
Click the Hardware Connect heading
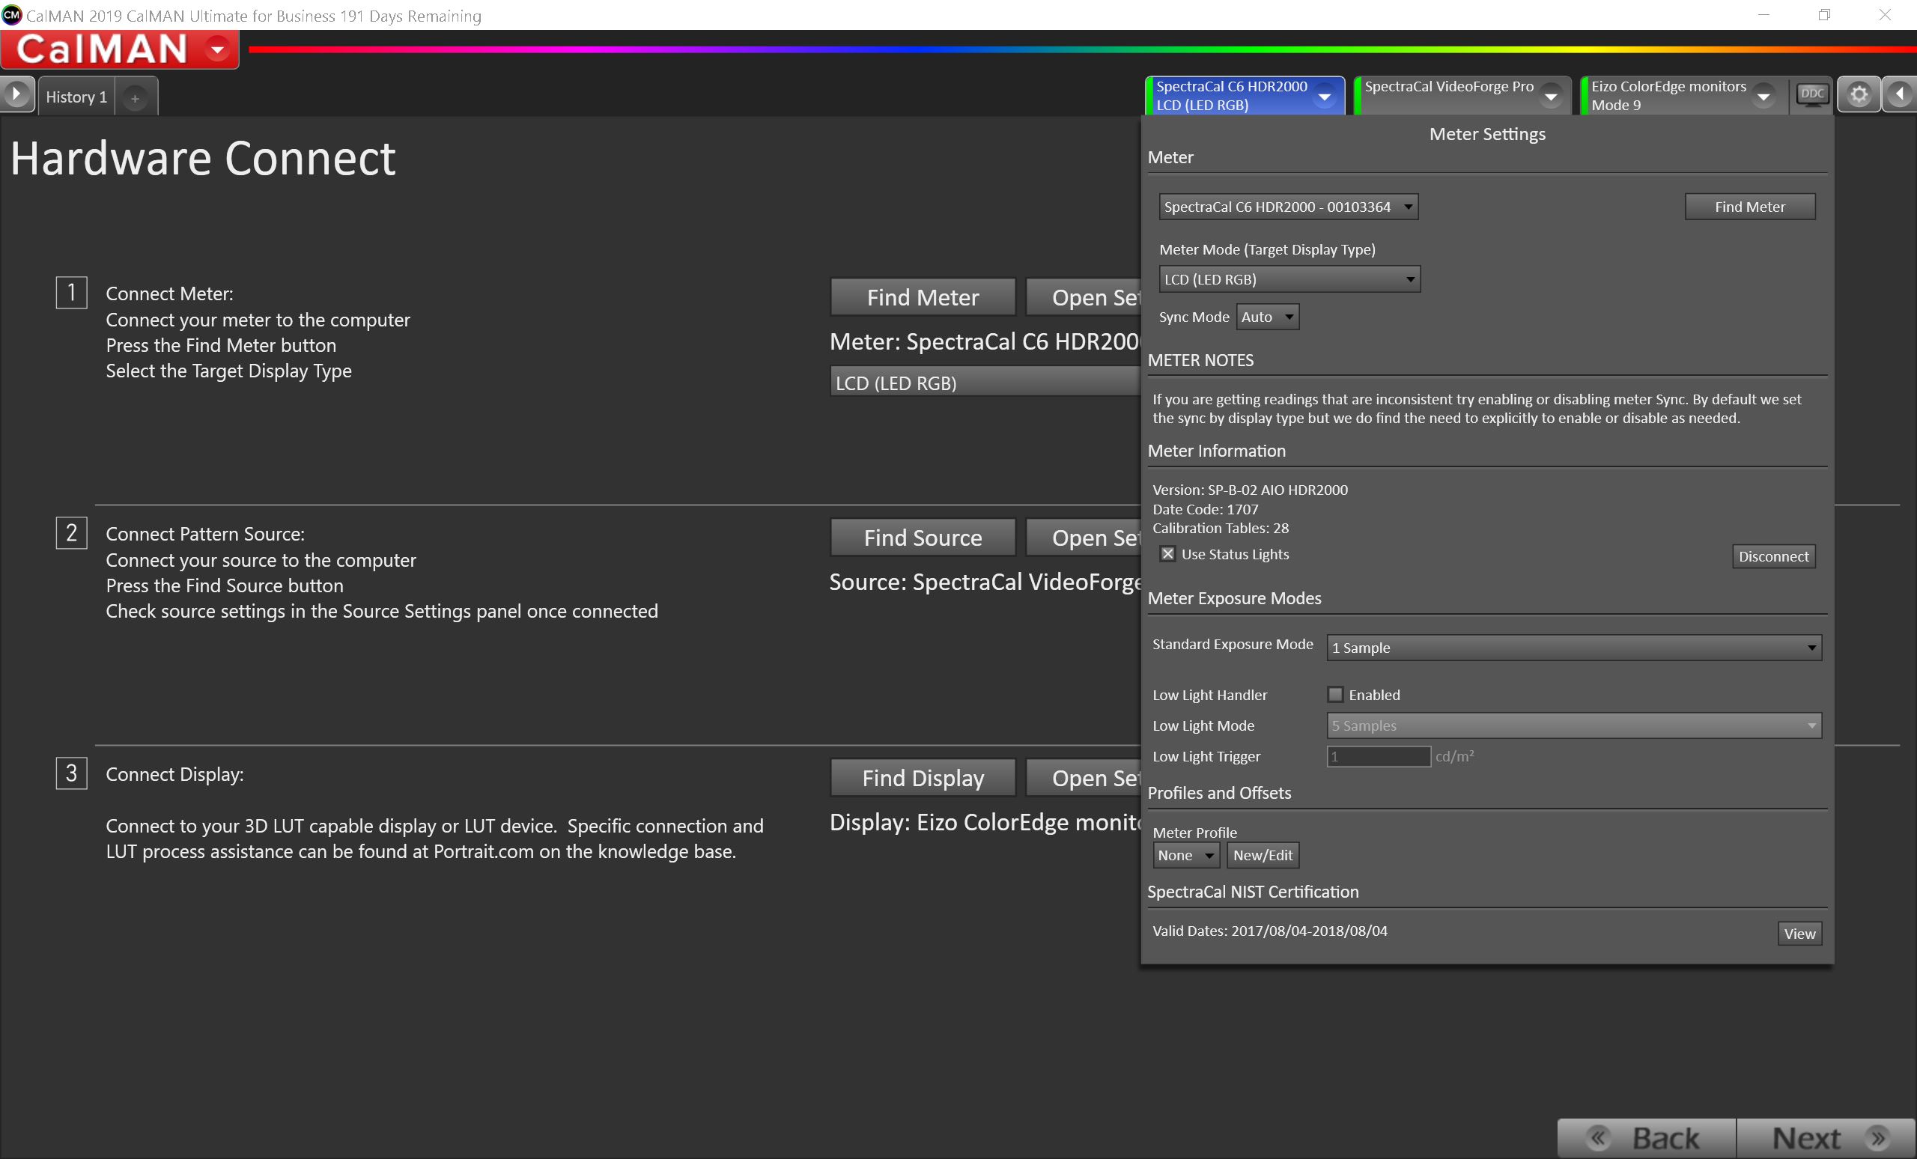tap(202, 159)
